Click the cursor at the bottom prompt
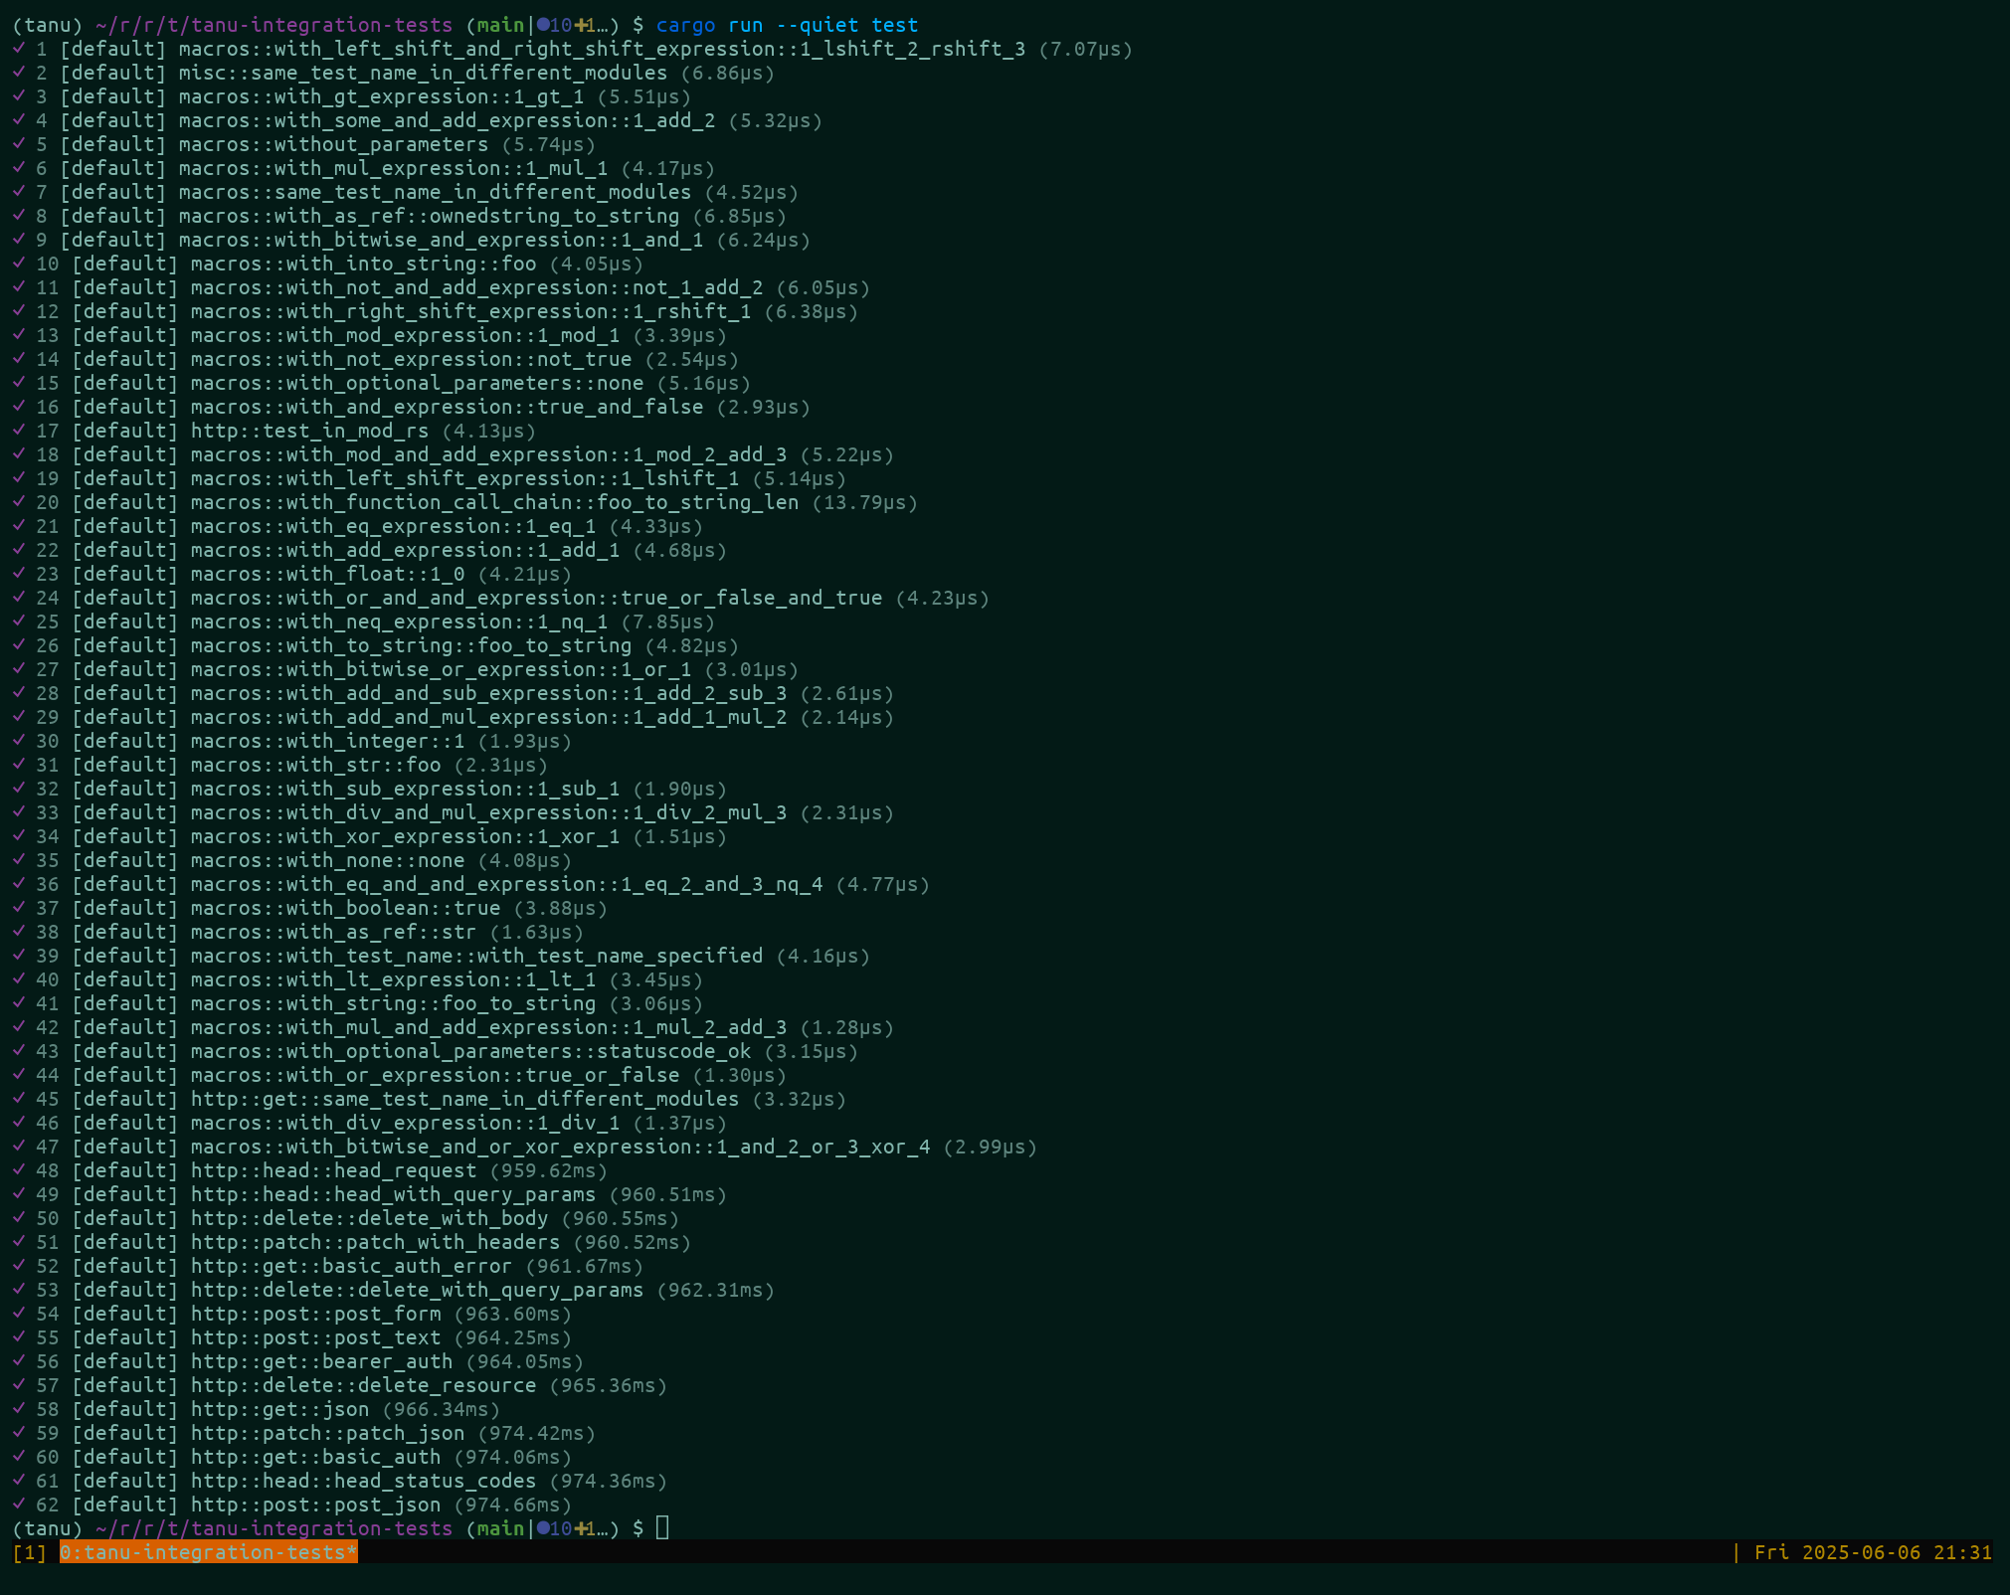Screen dimensions: 2010x1596 tap(662, 1528)
